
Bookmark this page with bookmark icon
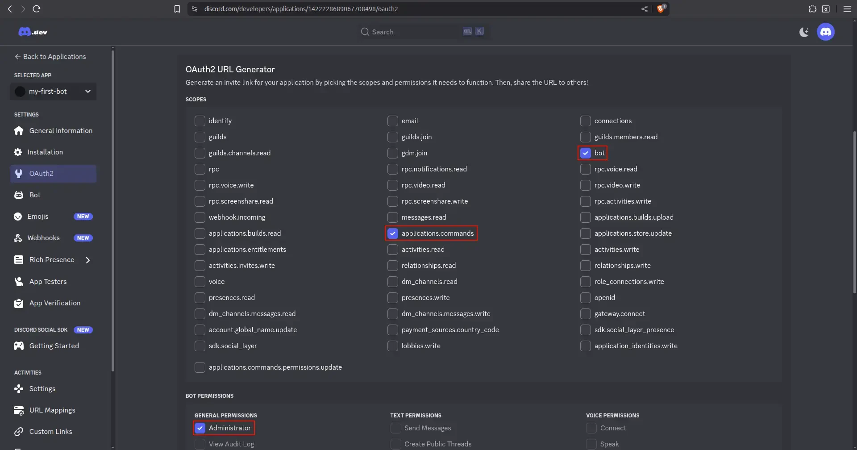(x=177, y=9)
